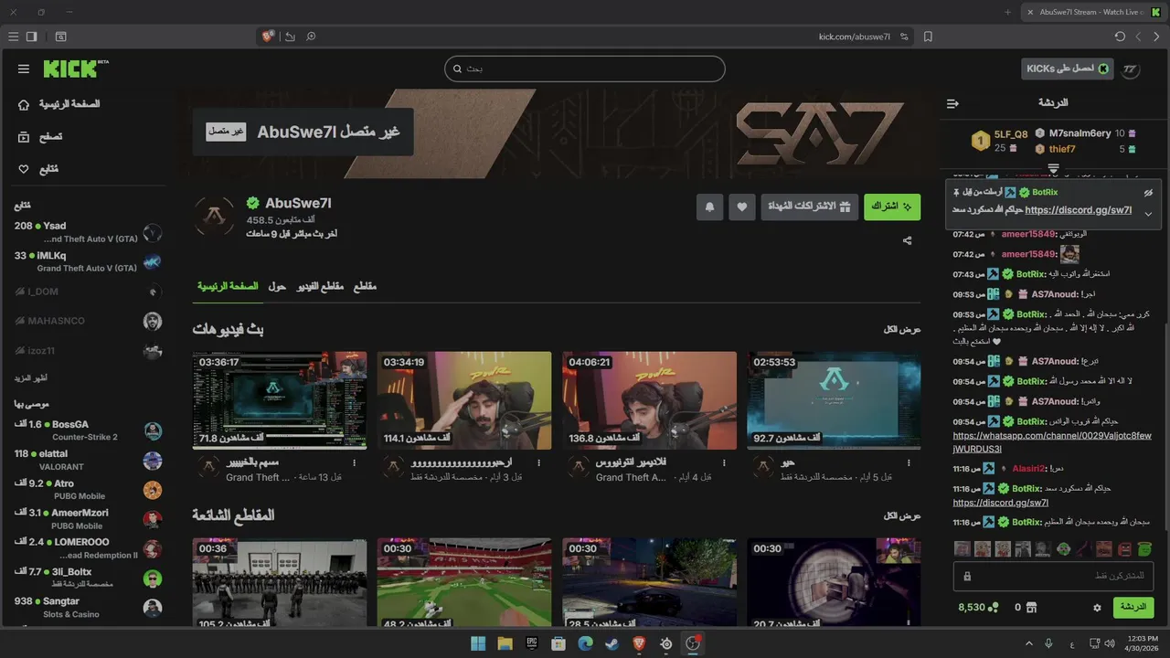
Task: Collapse chat using the arrow-lines icon
Action: click(x=952, y=103)
